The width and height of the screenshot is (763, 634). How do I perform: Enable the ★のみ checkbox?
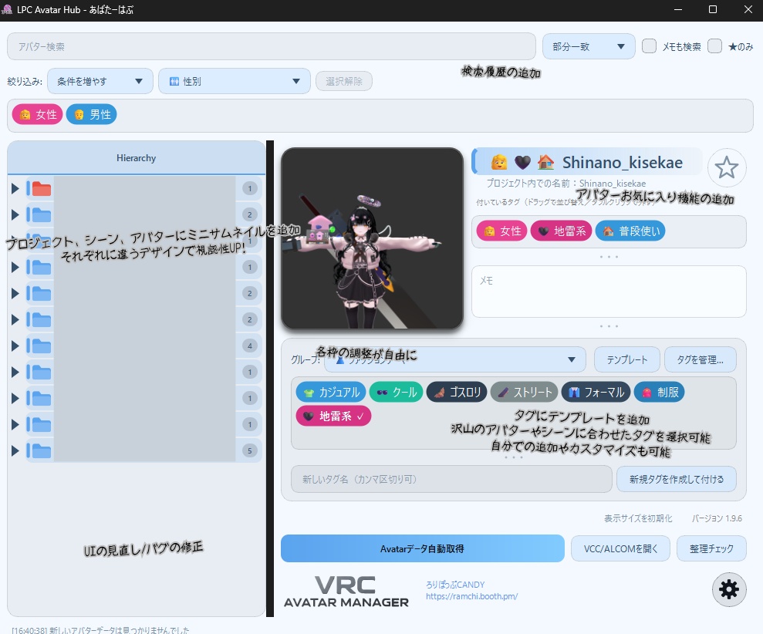click(715, 46)
